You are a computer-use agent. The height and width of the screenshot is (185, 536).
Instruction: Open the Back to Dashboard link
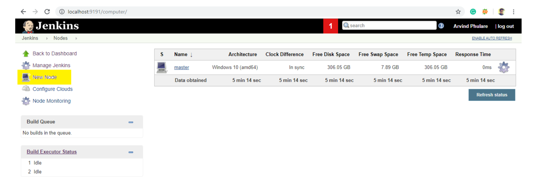point(55,54)
